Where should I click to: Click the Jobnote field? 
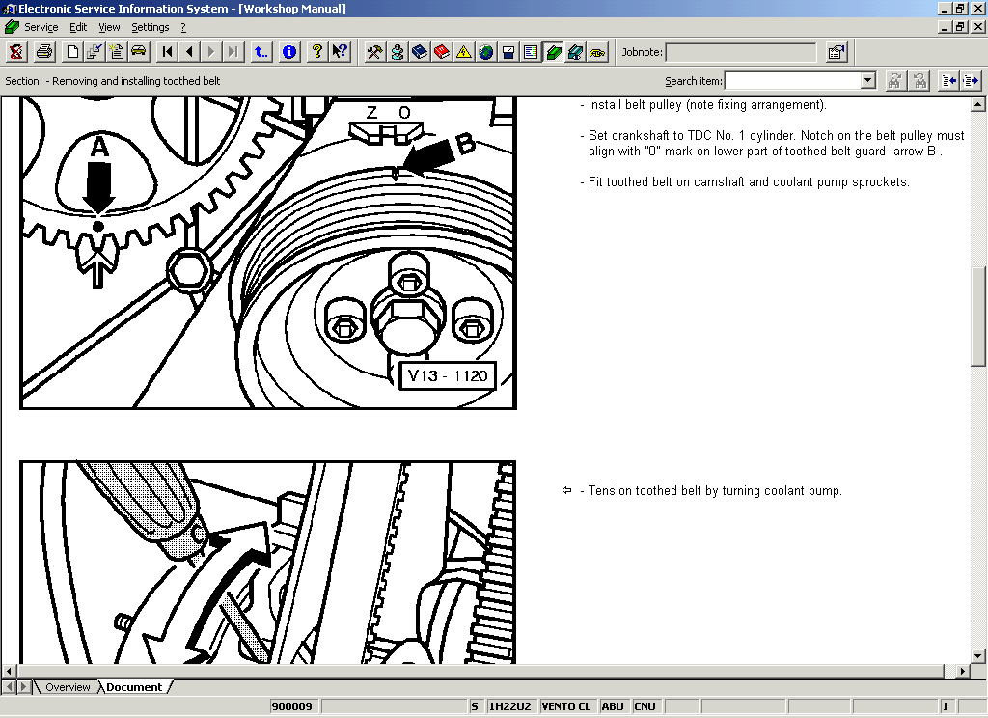(x=741, y=52)
